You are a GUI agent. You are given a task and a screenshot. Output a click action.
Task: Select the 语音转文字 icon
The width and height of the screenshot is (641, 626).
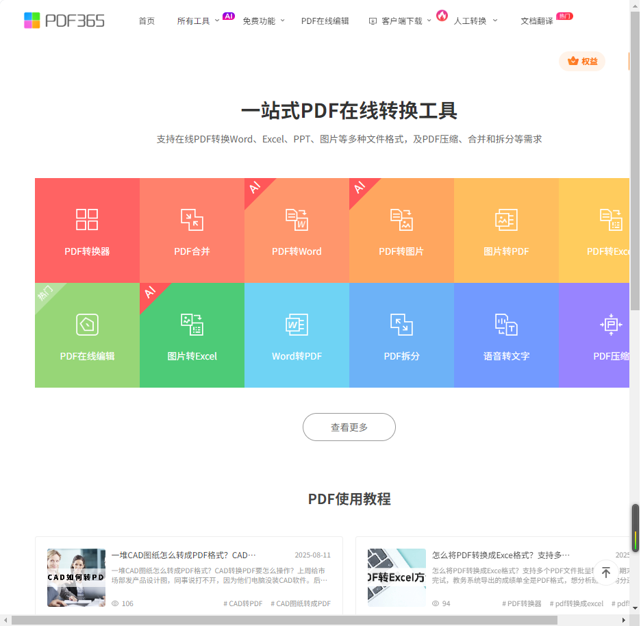(506, 325)
